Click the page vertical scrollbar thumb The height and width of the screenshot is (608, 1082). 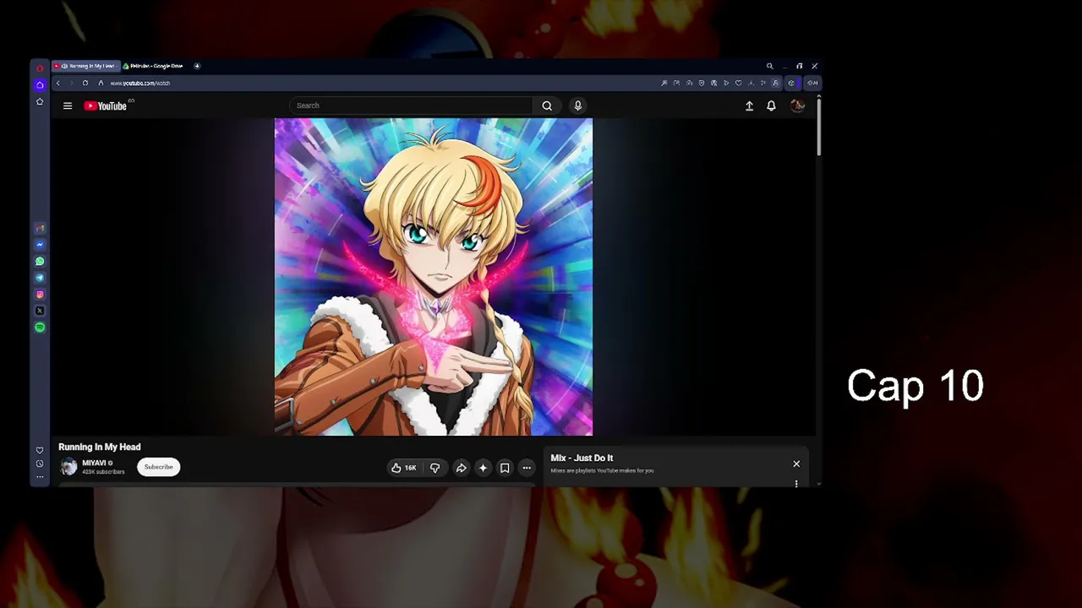pyautogui.click(x=819, y=127)
